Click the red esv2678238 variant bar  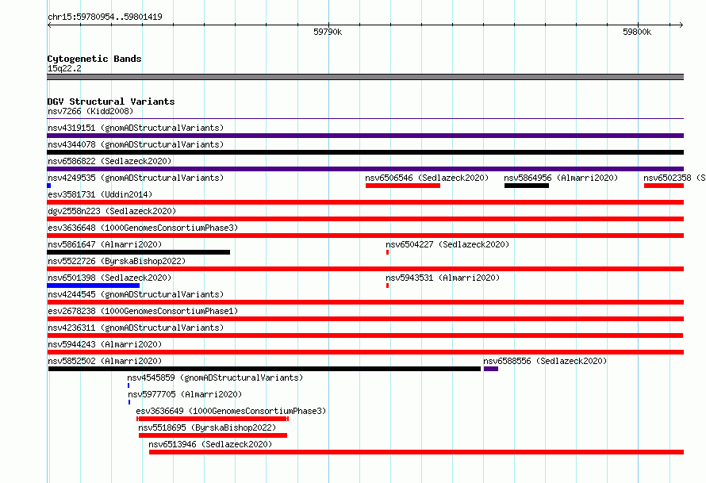click(x=366, y=319)
